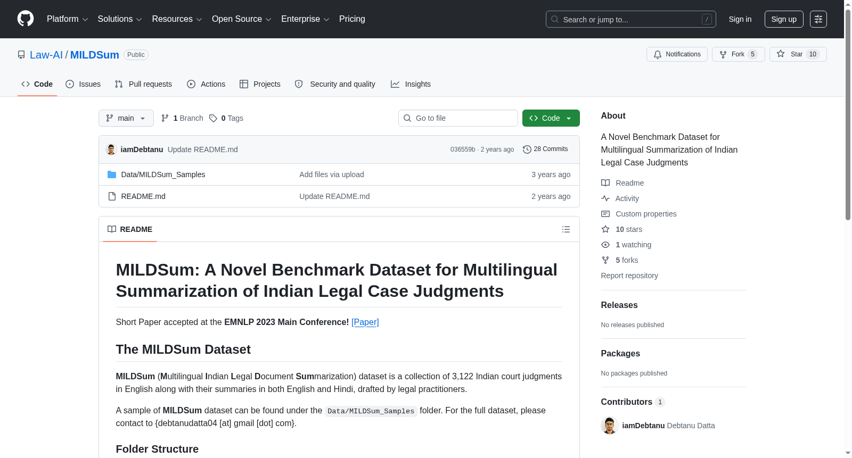Click the Sign in link

click(740, 19)
